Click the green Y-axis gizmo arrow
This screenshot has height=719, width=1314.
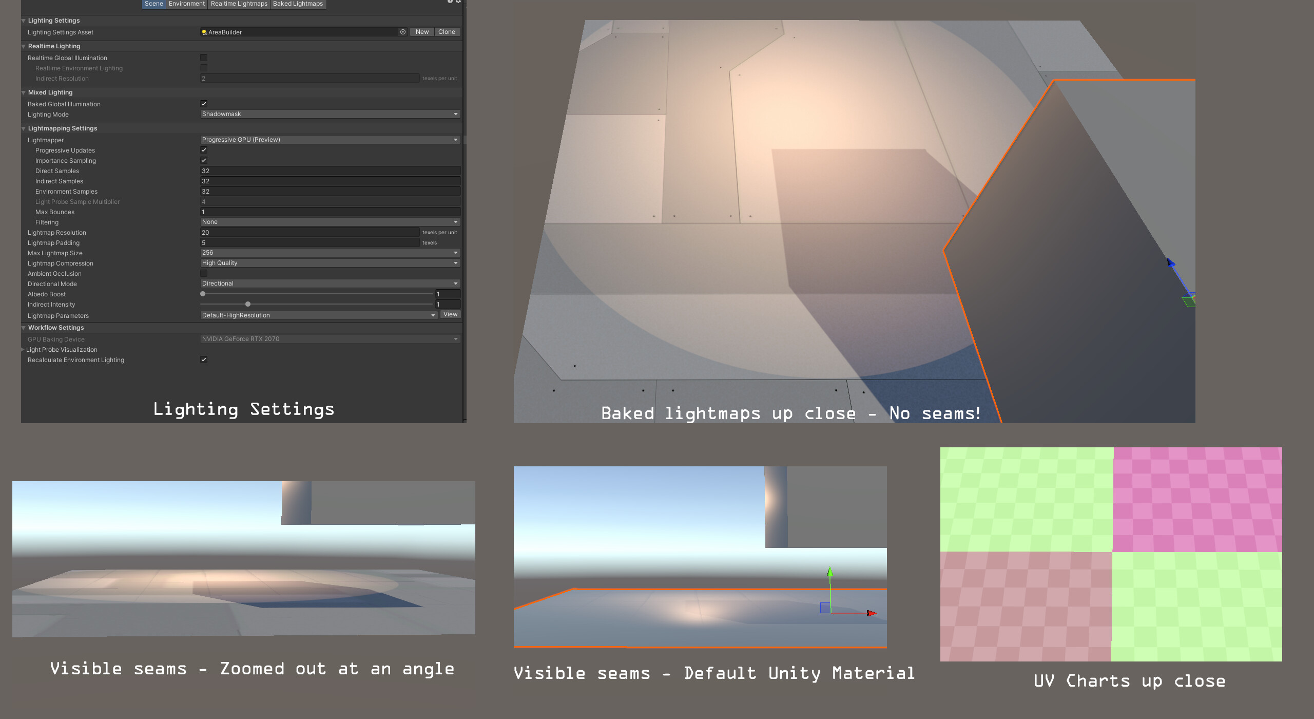coord(830,572)
